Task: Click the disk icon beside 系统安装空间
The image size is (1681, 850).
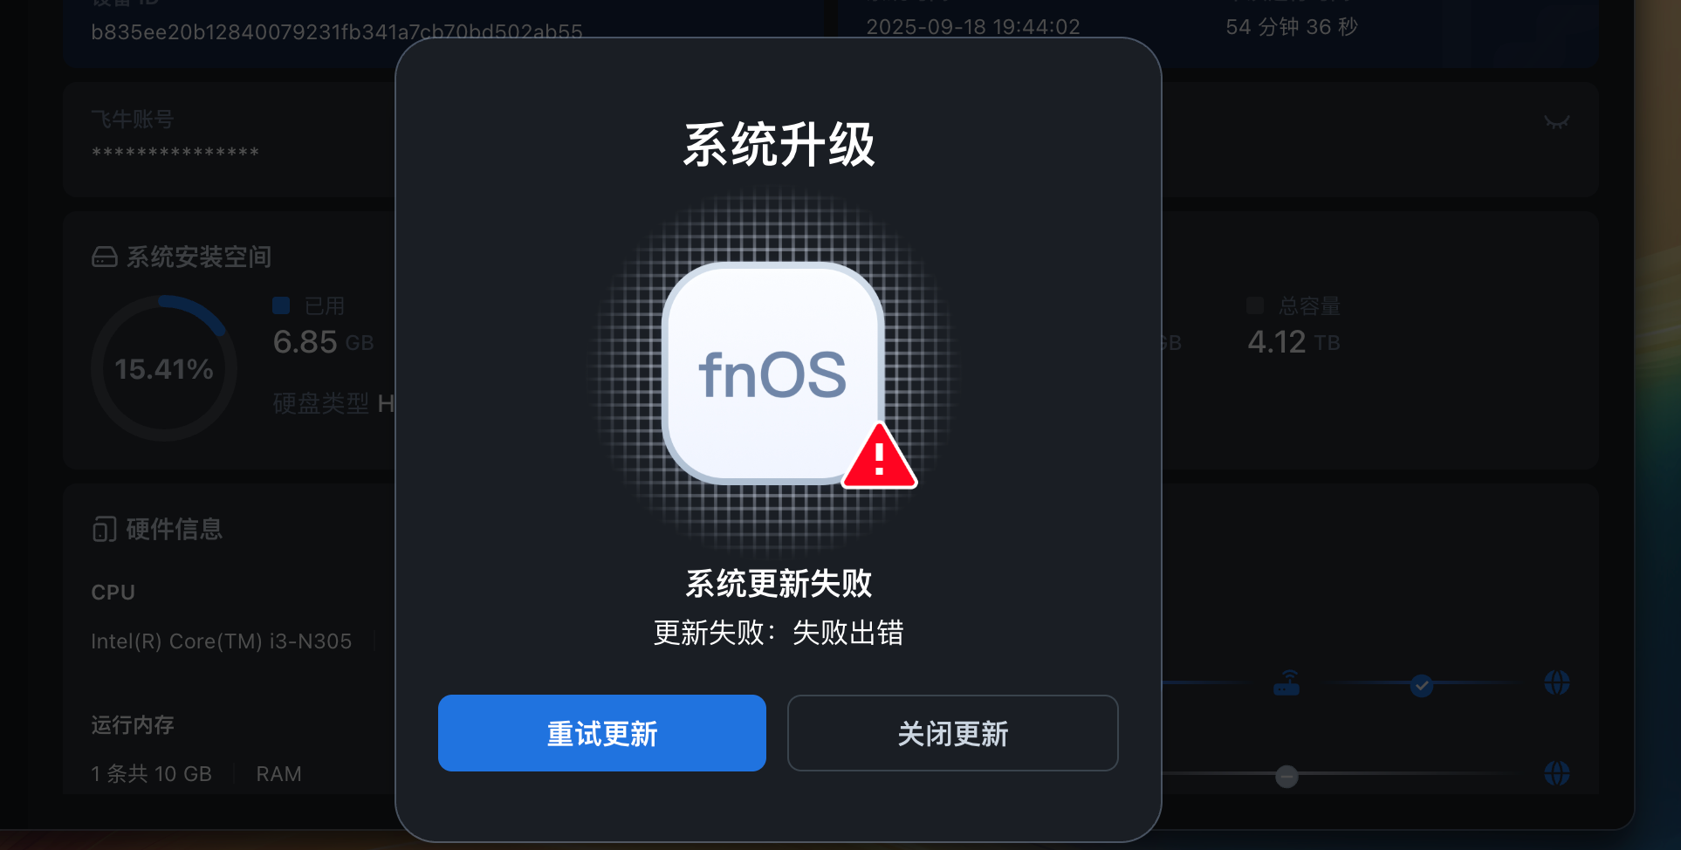Action: coord(105,257)
